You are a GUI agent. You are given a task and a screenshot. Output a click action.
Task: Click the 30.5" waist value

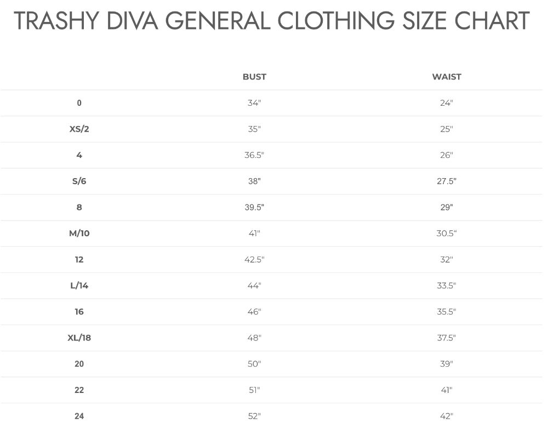point(447,233)
